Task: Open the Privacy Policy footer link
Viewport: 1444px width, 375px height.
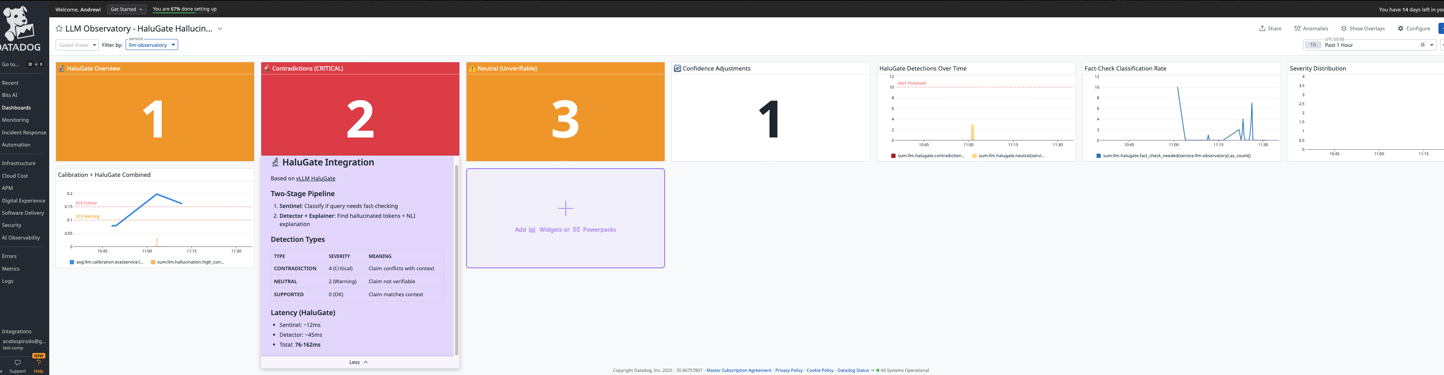Action: coord(789,371)
